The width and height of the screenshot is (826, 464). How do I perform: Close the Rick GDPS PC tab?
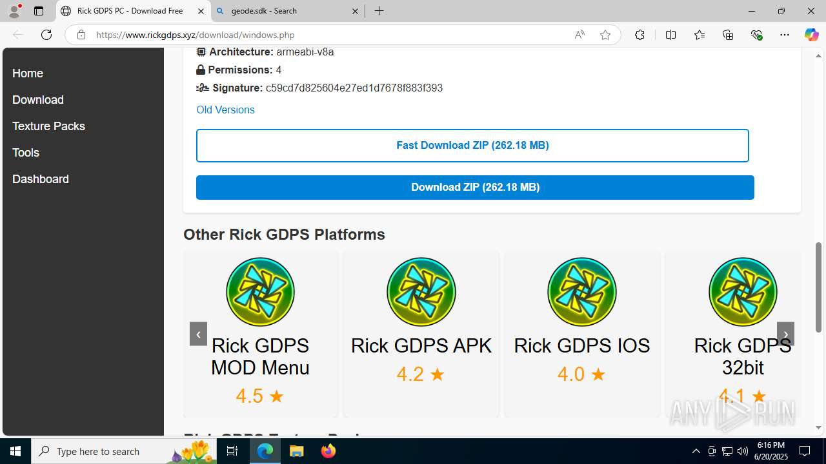point(201,11)
